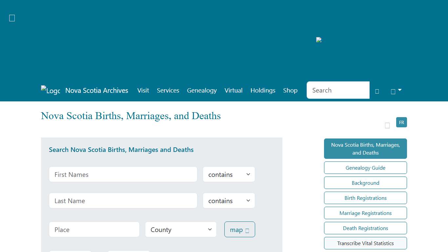Viewport: 448px width, 252px height.
Task: Open the Marriage Registrations page
Action: pyautogui.click(x=365, y=213)
